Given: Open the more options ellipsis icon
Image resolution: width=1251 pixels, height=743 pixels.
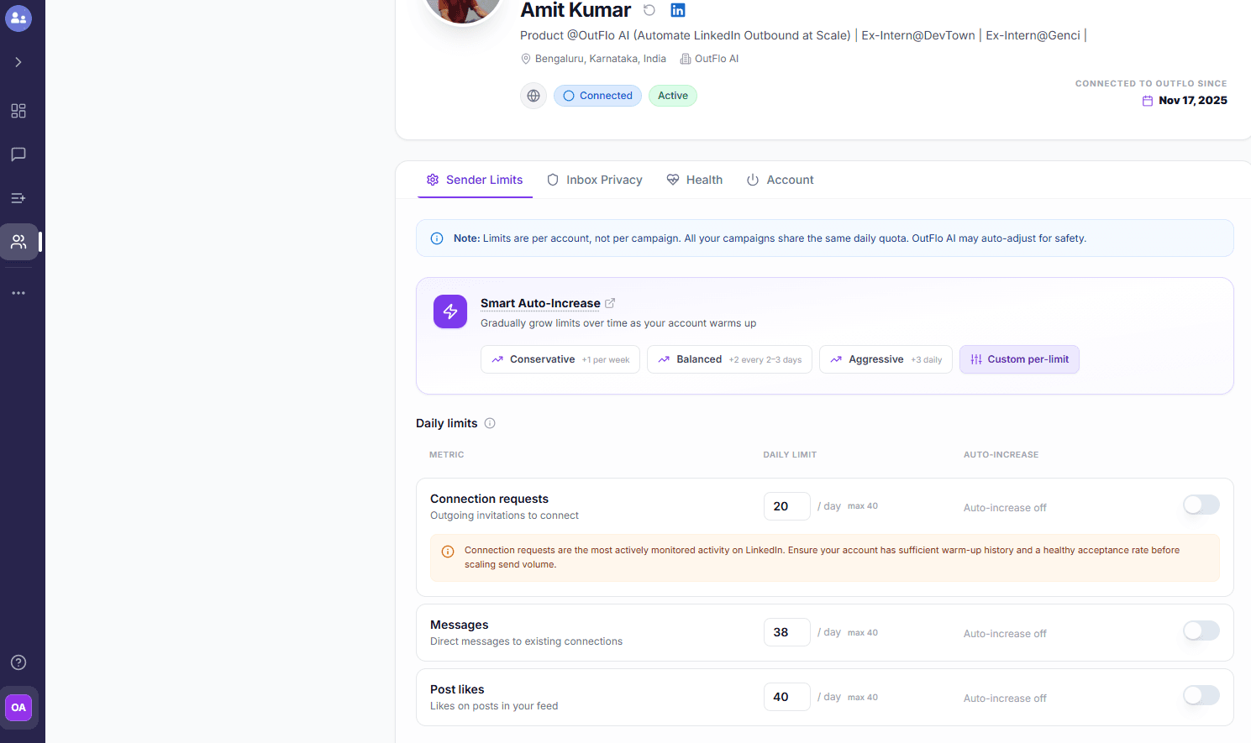Looking at the screenshot, I should (x=18, y=293).
